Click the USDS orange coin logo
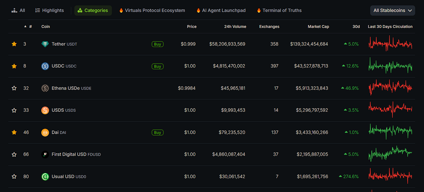This screenshot has height=192, width=424. pos(45,110)
